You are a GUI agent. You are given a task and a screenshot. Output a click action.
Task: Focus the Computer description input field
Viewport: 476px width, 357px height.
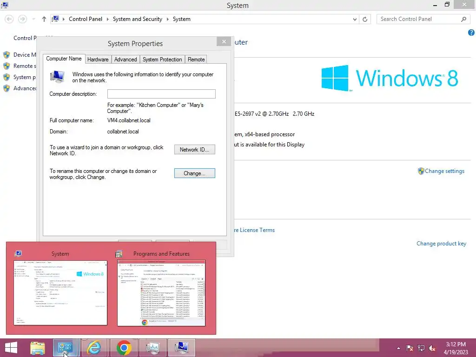point(161,94)
